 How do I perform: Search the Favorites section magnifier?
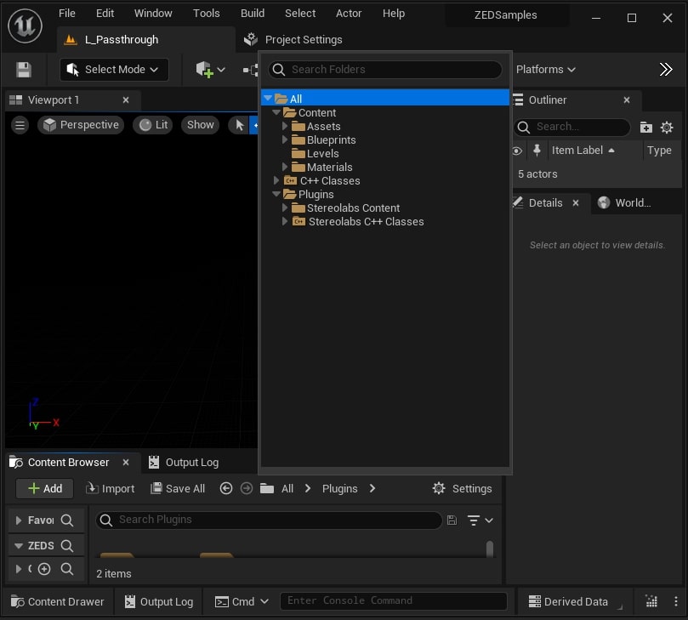pos(67,520)
